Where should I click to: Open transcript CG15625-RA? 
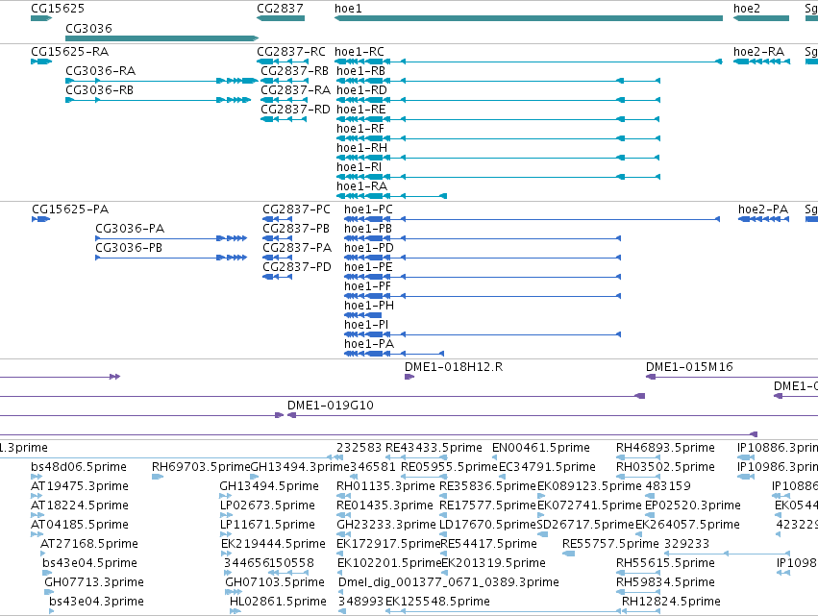70,52
